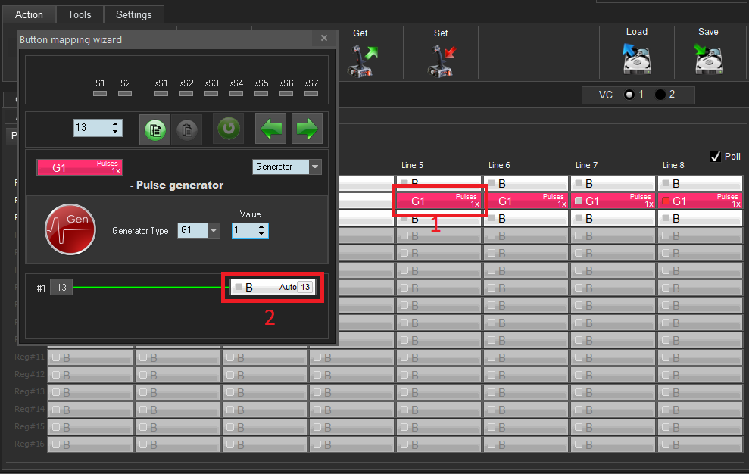Click the grey paste clipboard icon
The height and width of the screenshot is (474, 749).
(186, 129)
